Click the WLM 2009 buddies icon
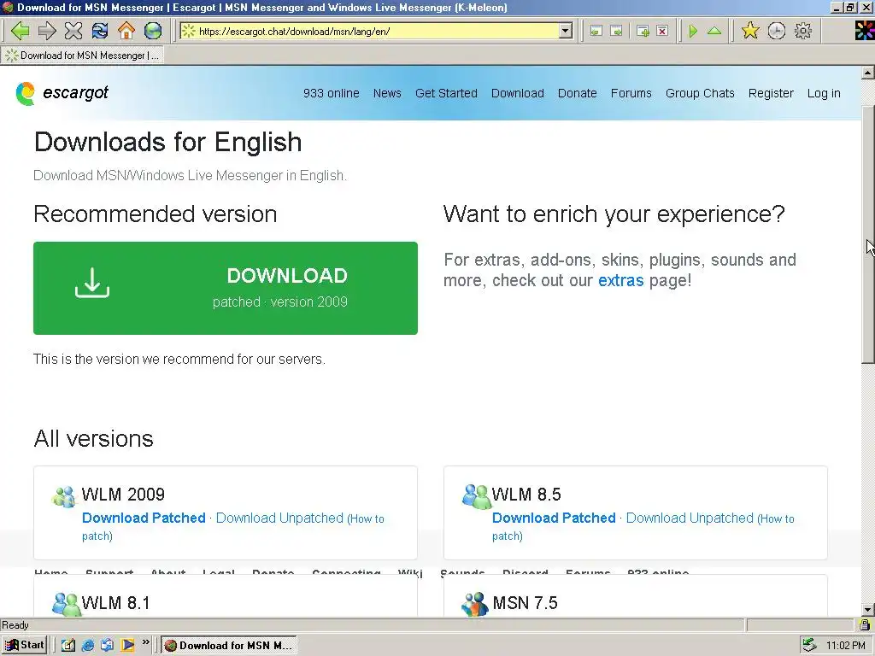875x656 pixels. [64, 496]
